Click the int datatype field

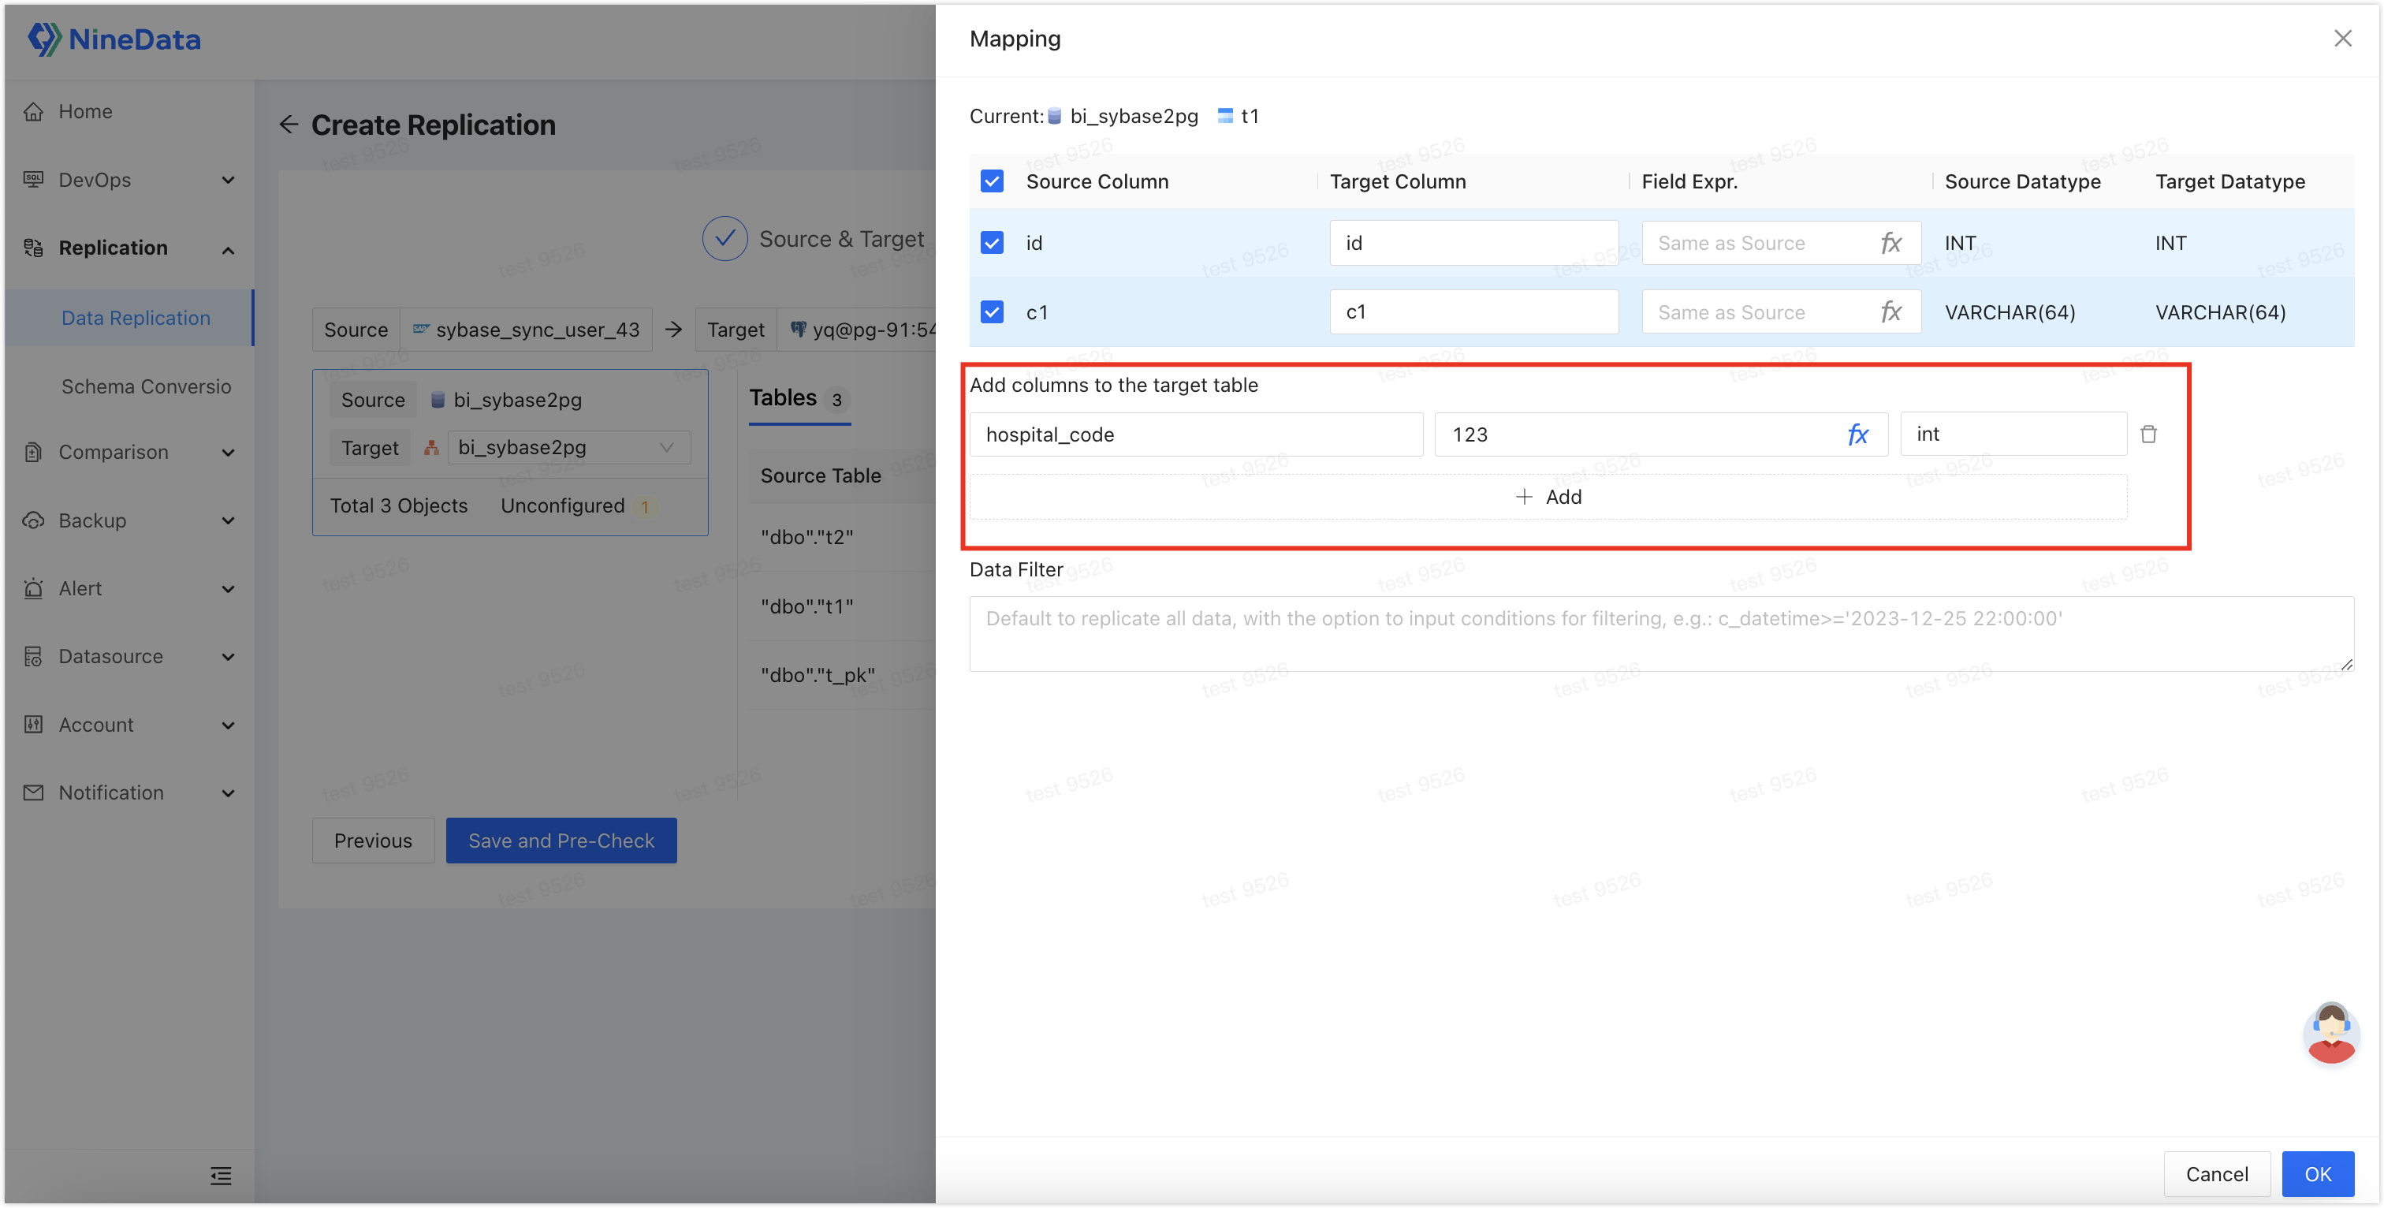click(x=2013, y=434)
